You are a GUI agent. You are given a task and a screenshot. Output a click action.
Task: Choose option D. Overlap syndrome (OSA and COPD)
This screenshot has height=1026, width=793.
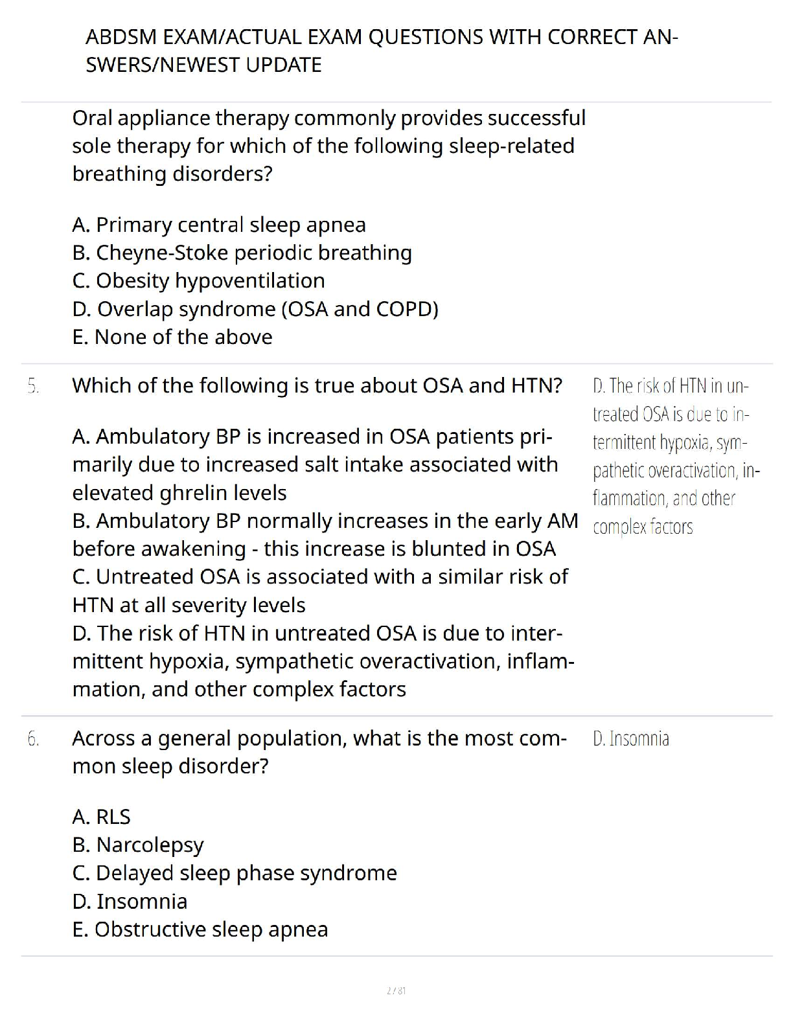tap(255, 309)
